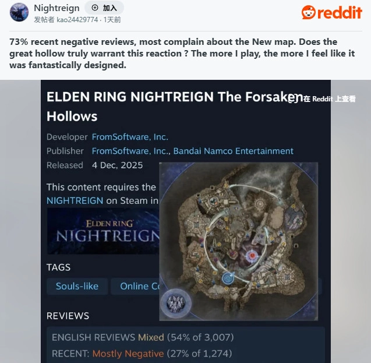Click the Reddit logo
Image resolution: width=371 pixels, height=363 pixels.
pyautogui.click(x=332, y=12)
